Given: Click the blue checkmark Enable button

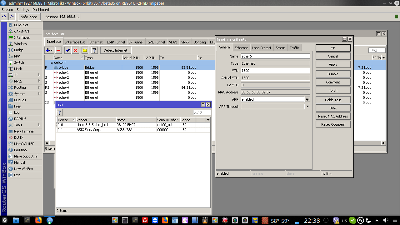Looking at the screenshot, I should pyautogui.click(x=67, y=50).
